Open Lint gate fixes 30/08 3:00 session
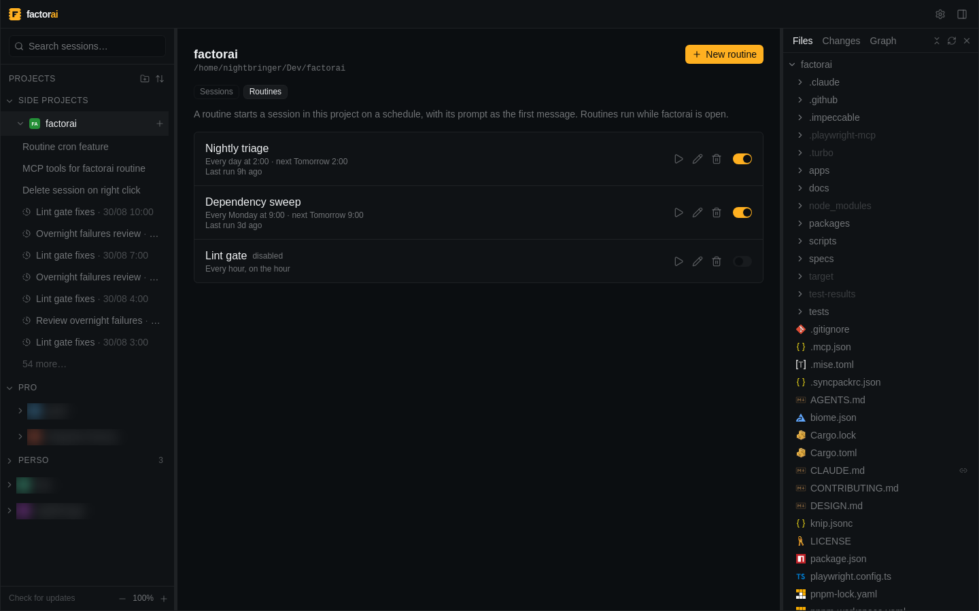979x611 pixels. click(x=85, y=342)
